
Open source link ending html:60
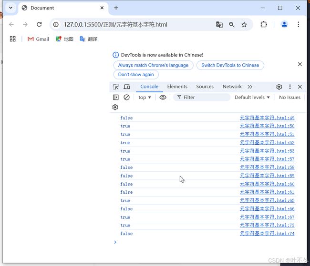(x=267, y=184)
